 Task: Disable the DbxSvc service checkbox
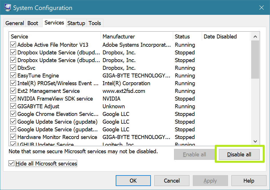13,68
